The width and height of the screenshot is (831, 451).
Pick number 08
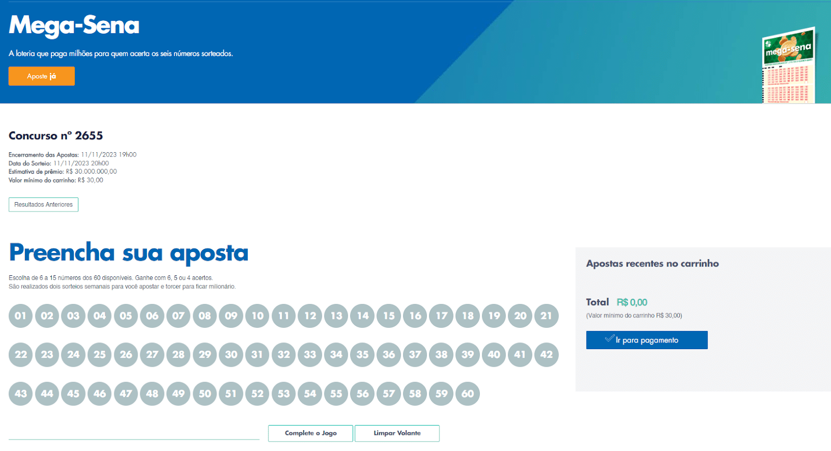pos(205,316)
